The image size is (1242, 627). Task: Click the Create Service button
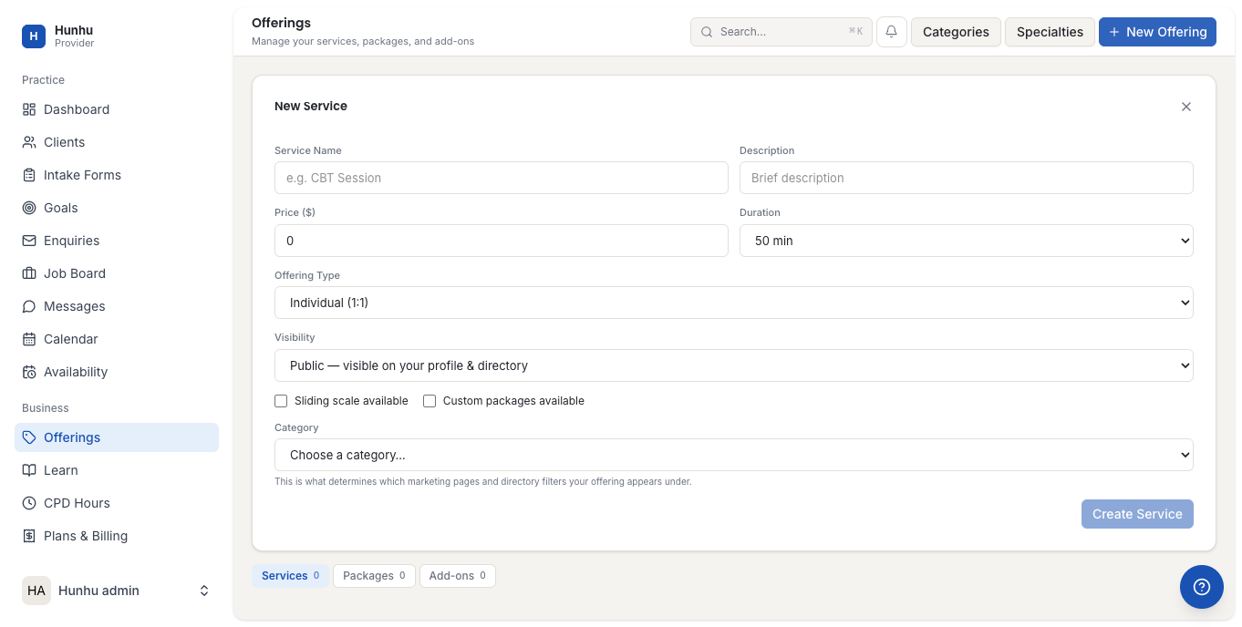1137,514
